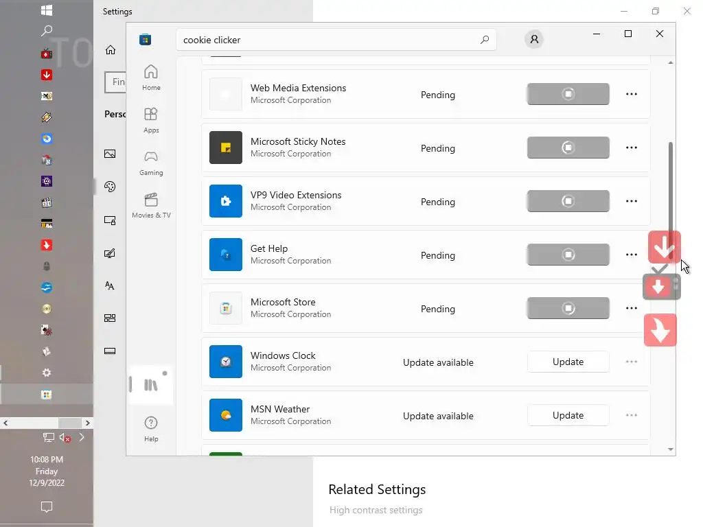703x527 pixels.
Task: Stop the Microsoft Sticky Notes pending download
Action: pos(568,148)
